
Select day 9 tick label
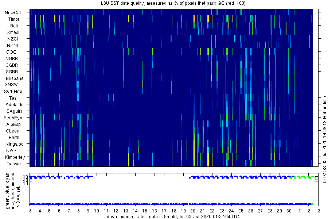(x=88, y=211)
